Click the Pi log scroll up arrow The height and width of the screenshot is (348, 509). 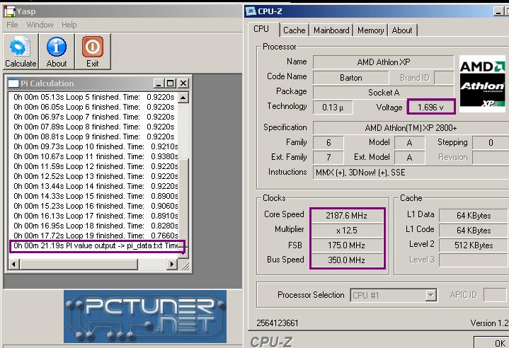click(x=183, y=98)
